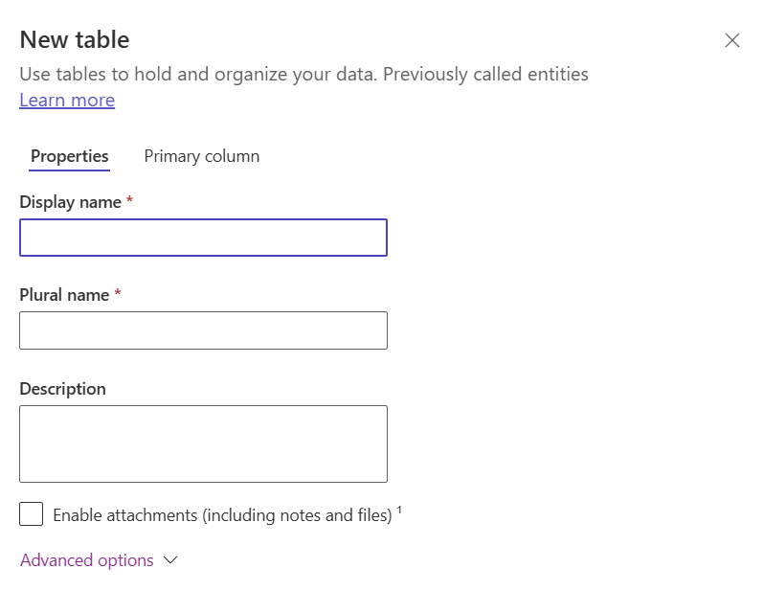The height and width of the screenshot is (591, 764).
Task: Click the footnote superscript after files)
Action: (399, 510)
